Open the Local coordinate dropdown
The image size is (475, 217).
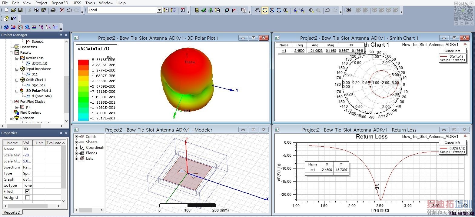point(159,10)
